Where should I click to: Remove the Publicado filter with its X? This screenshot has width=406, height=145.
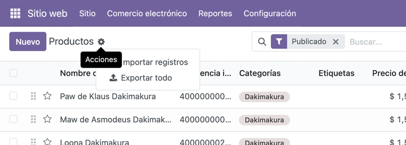click(x=336, y=42)
